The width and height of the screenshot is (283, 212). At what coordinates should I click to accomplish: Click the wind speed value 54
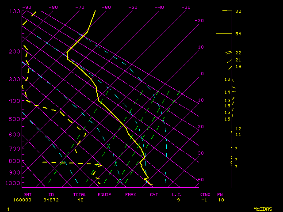coord(238,34)
